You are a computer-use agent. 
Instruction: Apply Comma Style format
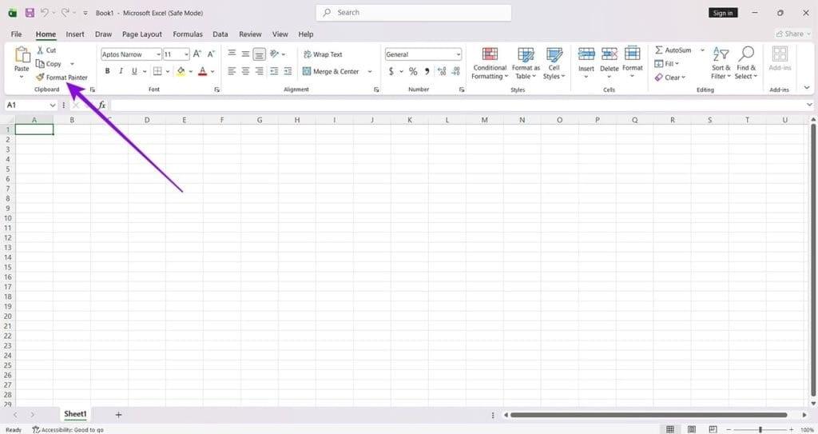(x=427, y=71)
